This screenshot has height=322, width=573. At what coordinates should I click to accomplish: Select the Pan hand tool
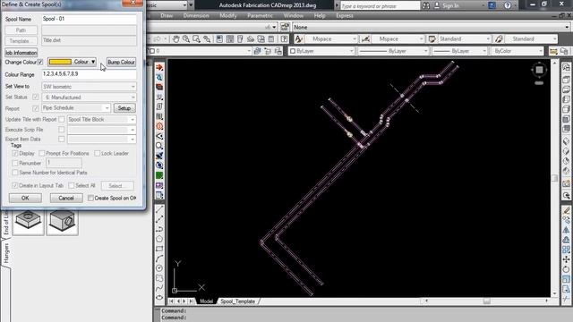click(175, 39)
